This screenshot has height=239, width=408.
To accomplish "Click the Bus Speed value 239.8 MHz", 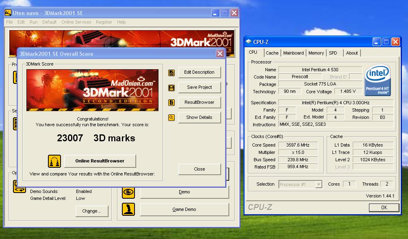I will click(x=298, y=160).
